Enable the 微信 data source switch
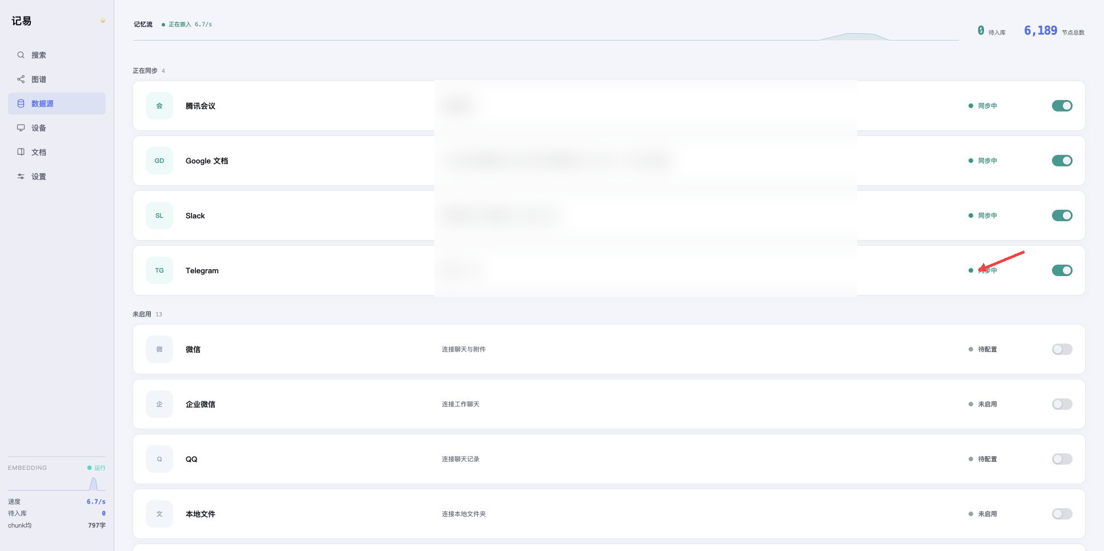This screenshot has width=1104, height=551. [1062, 349]
